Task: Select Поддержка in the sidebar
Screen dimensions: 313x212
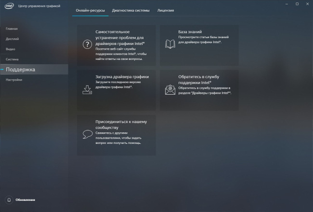Action: (x=34, y=70)
